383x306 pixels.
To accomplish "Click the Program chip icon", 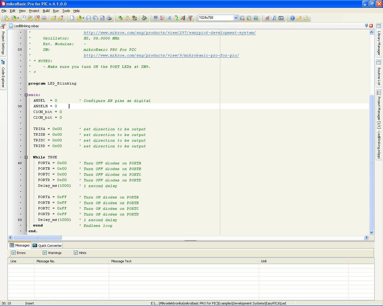I will tap(144, 18).
